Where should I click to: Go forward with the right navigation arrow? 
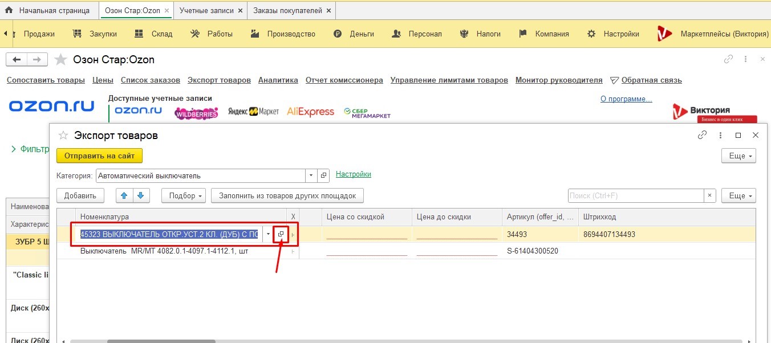pyautogui.click(x=37, y=60)
